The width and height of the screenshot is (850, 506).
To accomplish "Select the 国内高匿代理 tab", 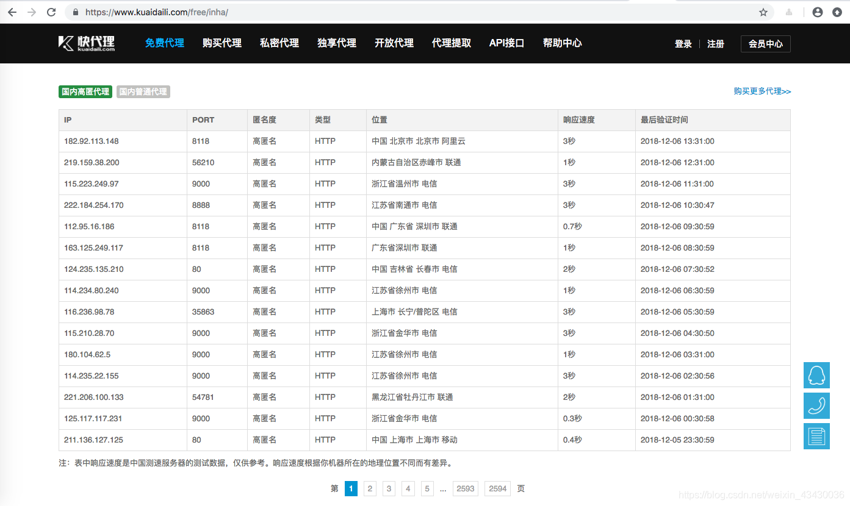I will tap(85, 91).
